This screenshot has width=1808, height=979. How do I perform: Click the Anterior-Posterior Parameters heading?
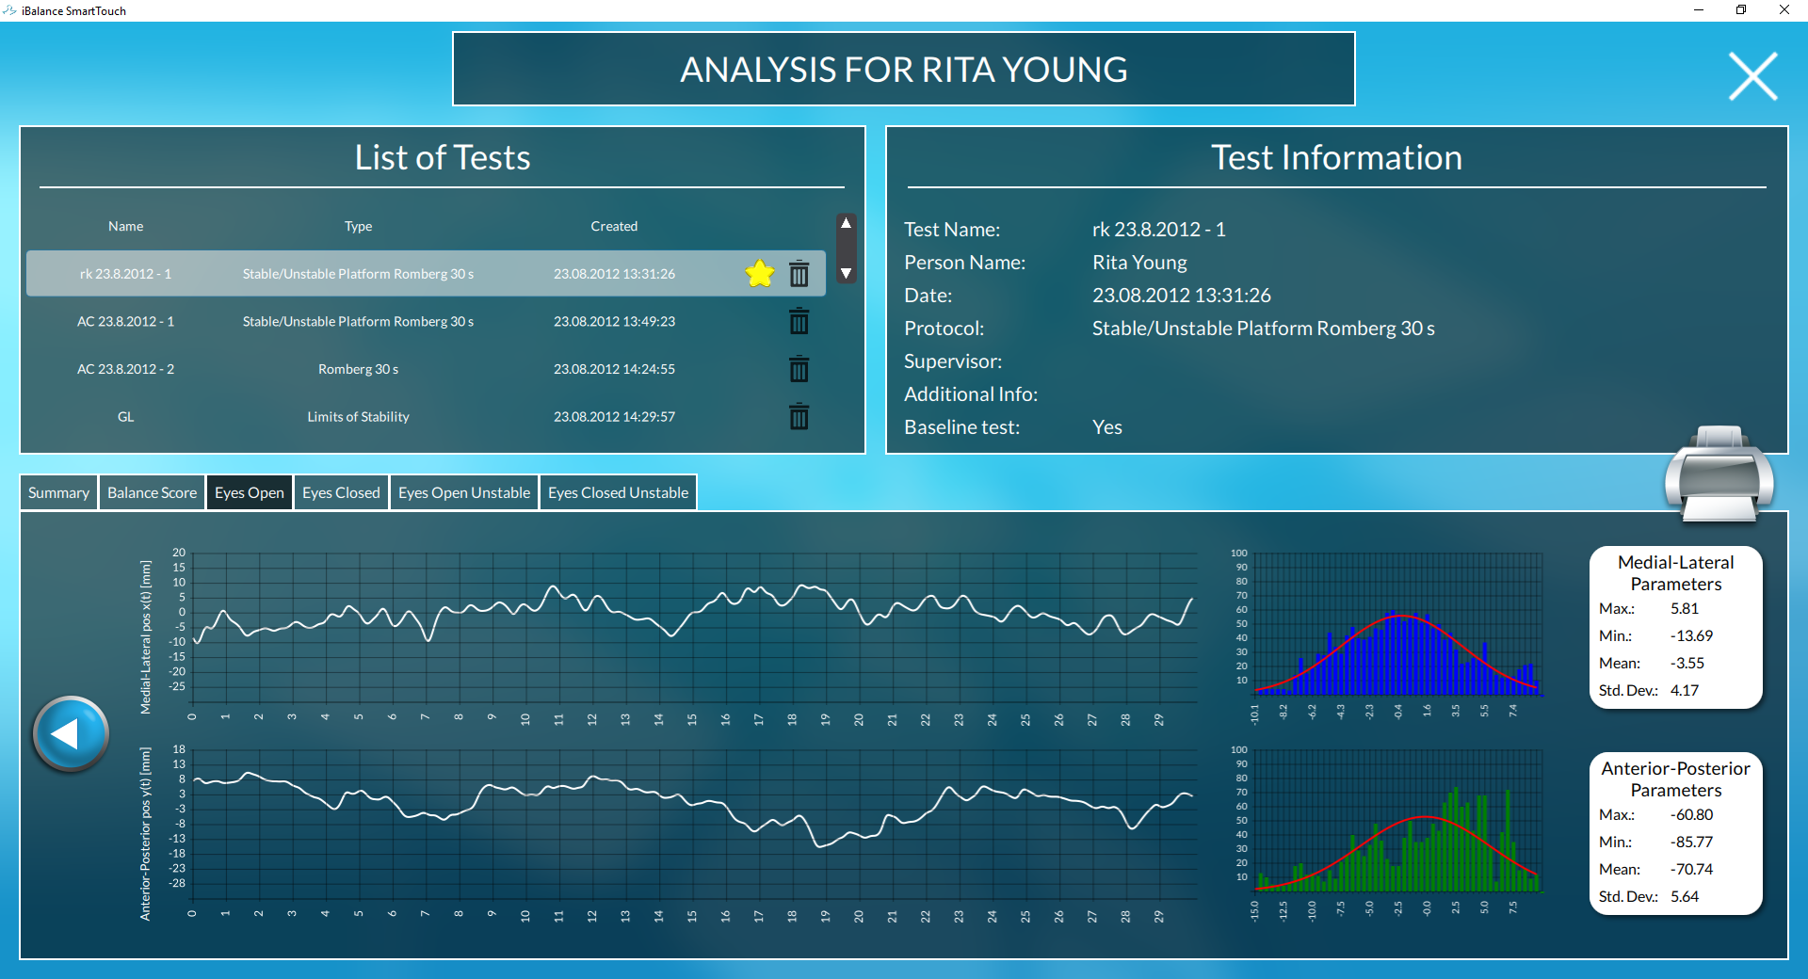(x=1675, y=779)
